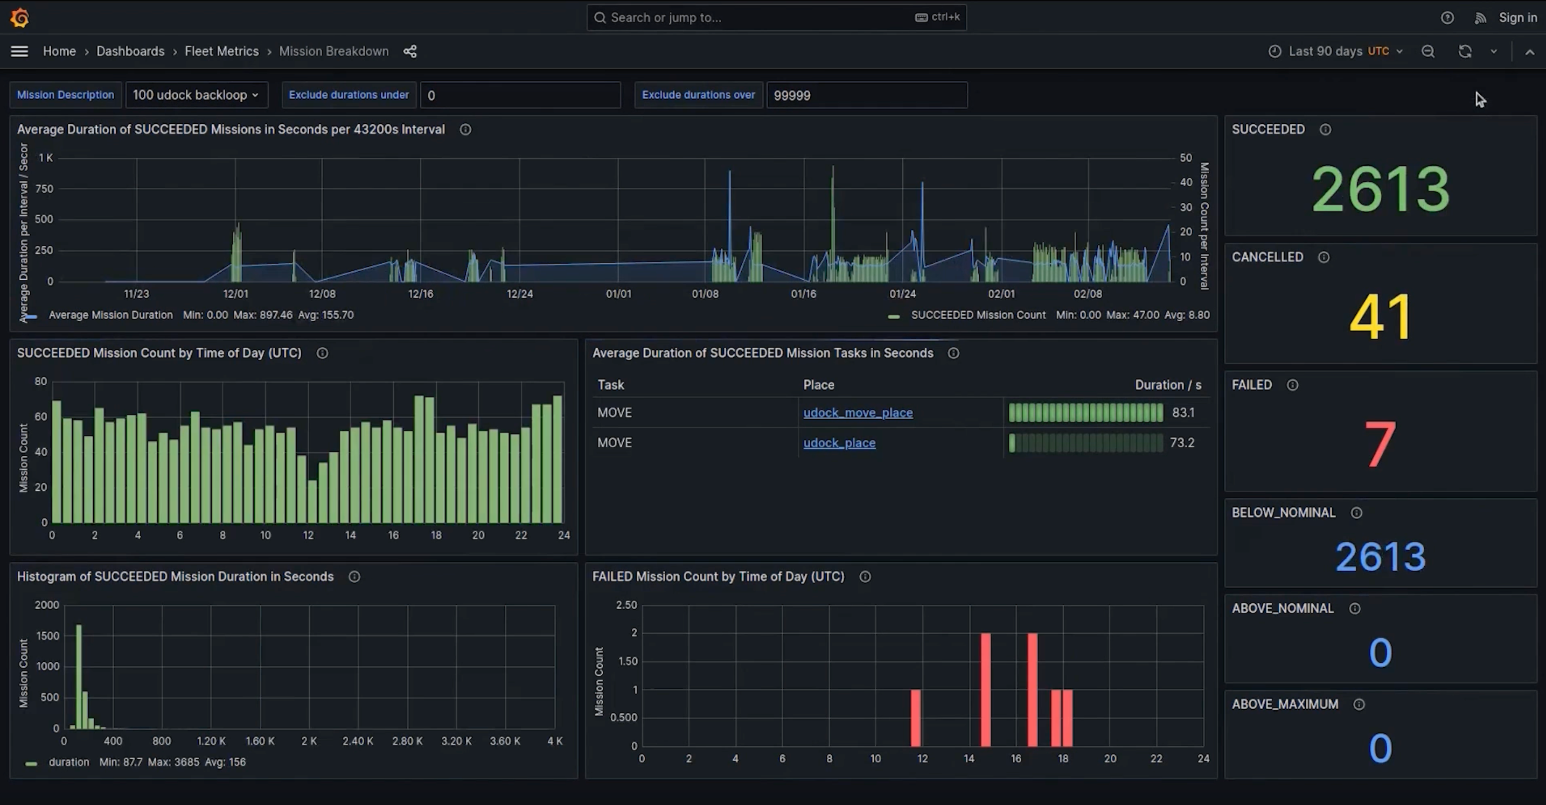Click the 73.2 duration gauge bar
Image resolution: width=1546 pixels, height=805 pixels.
1085,442
